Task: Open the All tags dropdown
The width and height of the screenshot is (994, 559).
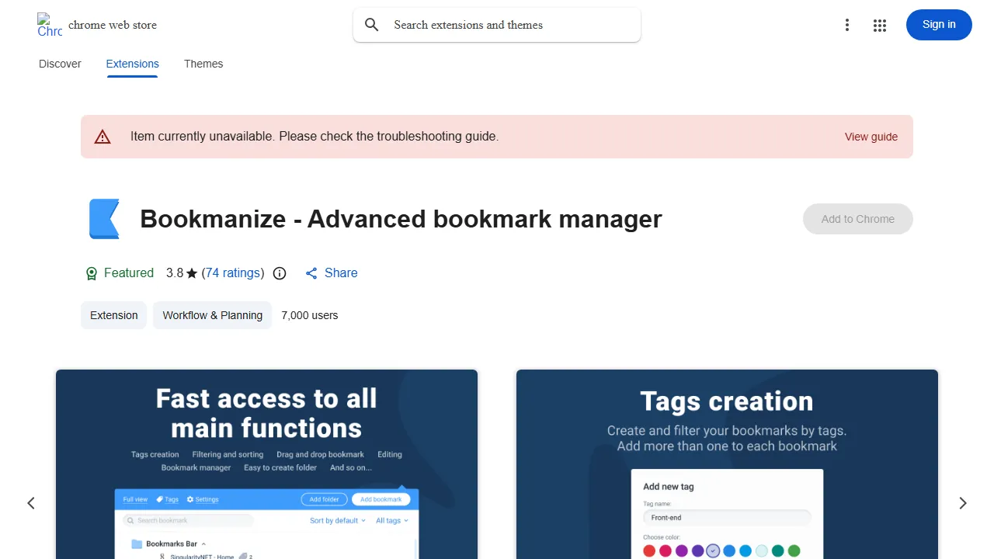Action: point(392,520)
